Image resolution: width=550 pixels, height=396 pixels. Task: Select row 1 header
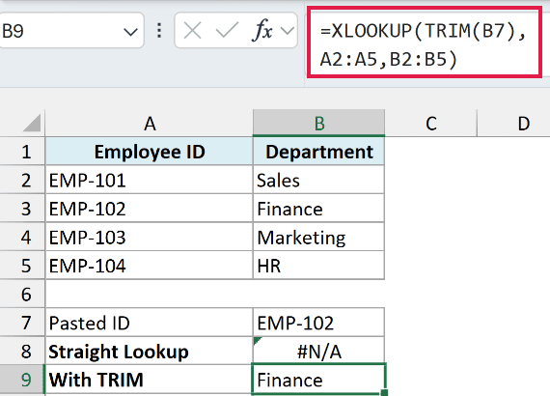pos(22,152)
